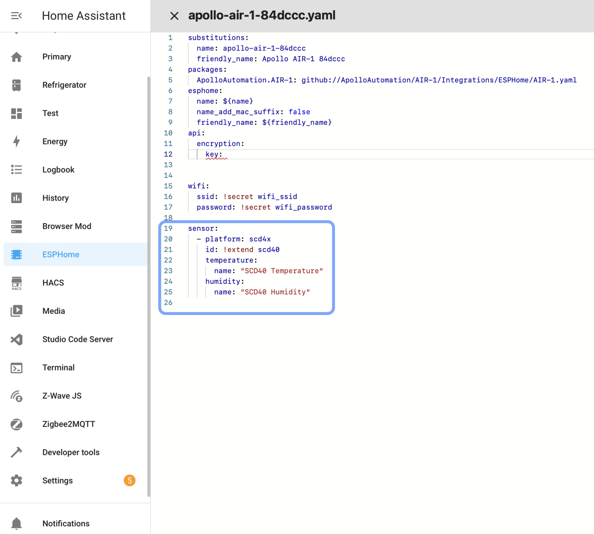Click 'password: !secret wifi_password' line
Image resolution: width=594 pixels, height=534 pixels.
tap(264, 207)
